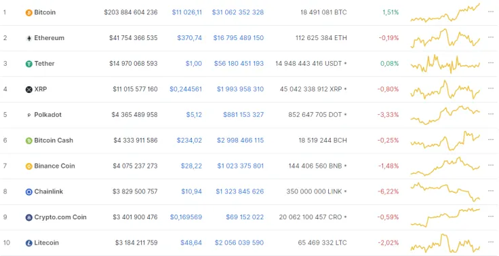The height and width of the screenshot is (256, 499).
Task: Click Tether volume $56 180 451 193
Action: click(239, 63)
